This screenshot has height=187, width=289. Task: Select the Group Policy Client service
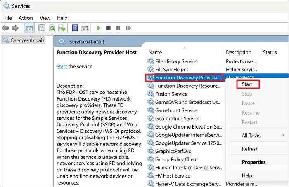(x=176, y=159)
